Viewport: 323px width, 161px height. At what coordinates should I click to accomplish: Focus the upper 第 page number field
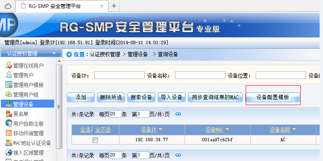pos(143,114)
